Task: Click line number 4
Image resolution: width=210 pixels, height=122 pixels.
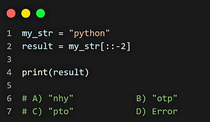Action: pos(9,72)
